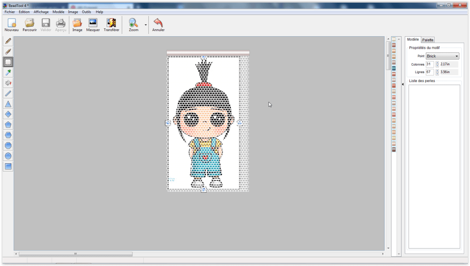Choose the line drawing tool
The image size is (470, 266).
(x=7, y=94)
